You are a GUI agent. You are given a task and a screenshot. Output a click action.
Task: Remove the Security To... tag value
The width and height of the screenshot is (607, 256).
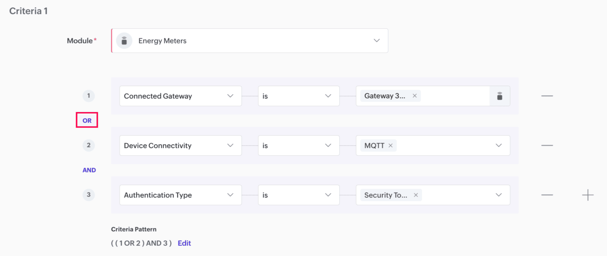pyautogui.click(x=416, y=195)
